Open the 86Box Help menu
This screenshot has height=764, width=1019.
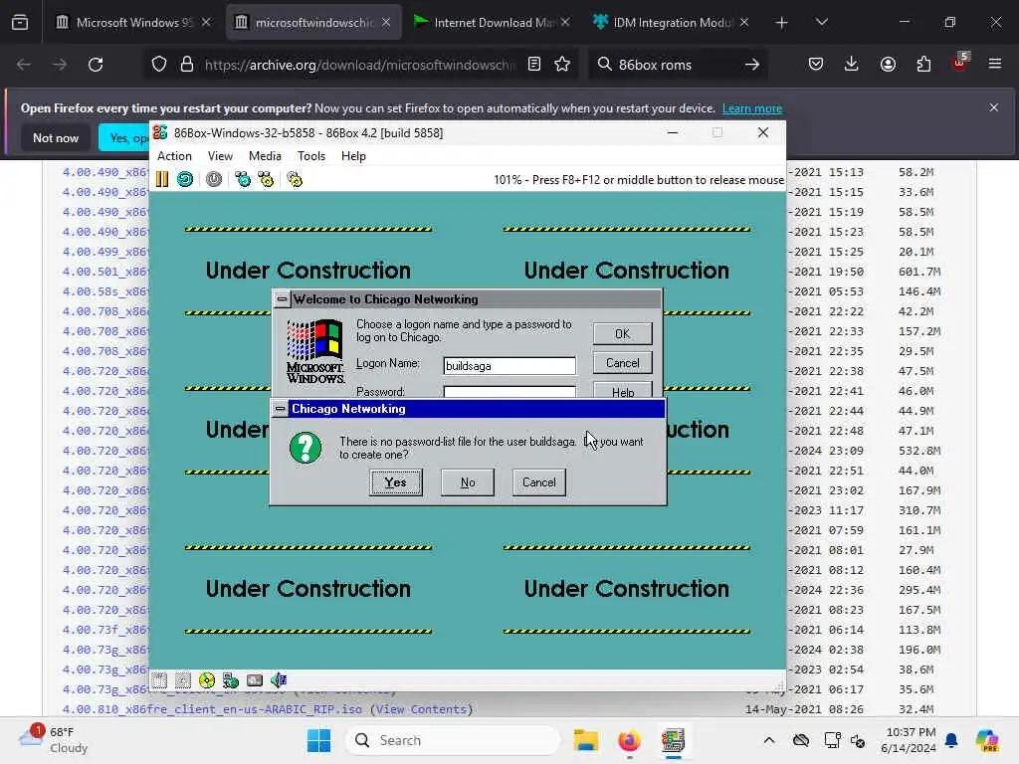(353, 156)
